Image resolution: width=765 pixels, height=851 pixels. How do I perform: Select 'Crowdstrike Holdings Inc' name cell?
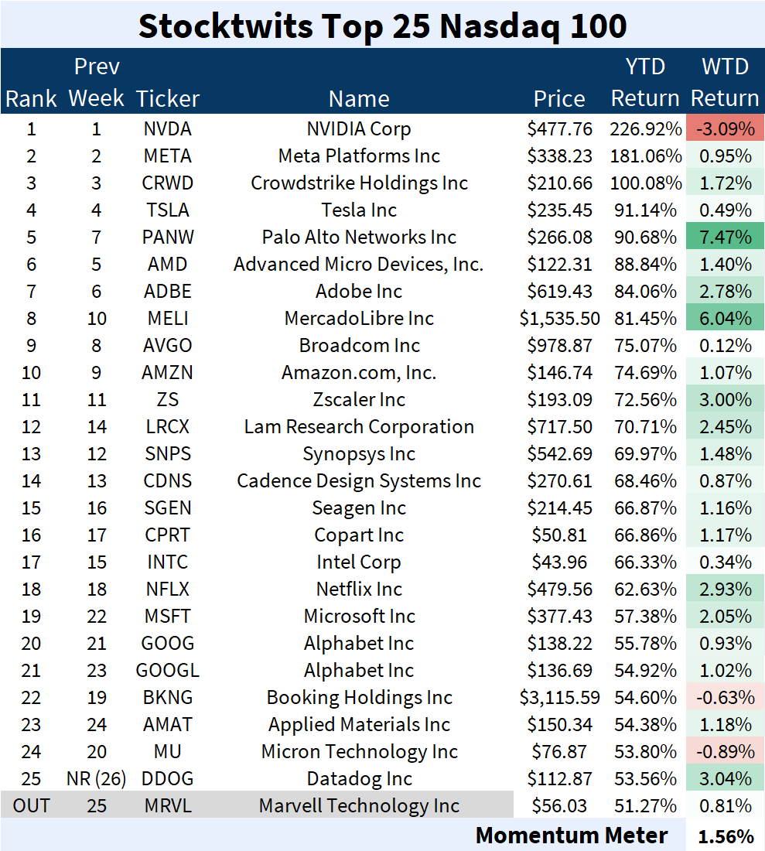359,183
